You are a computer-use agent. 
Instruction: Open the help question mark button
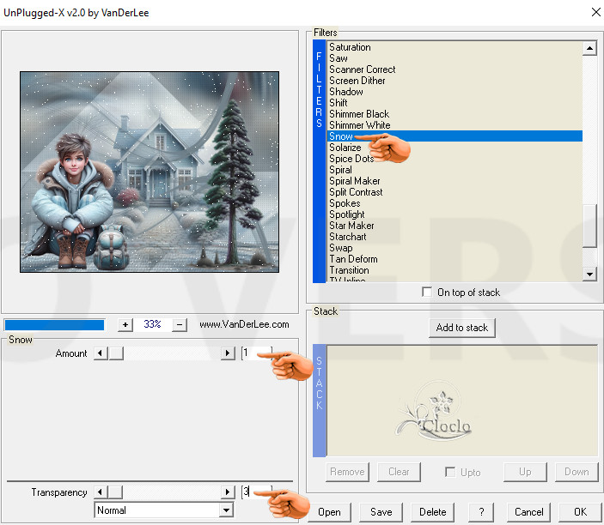pos(481,512)
